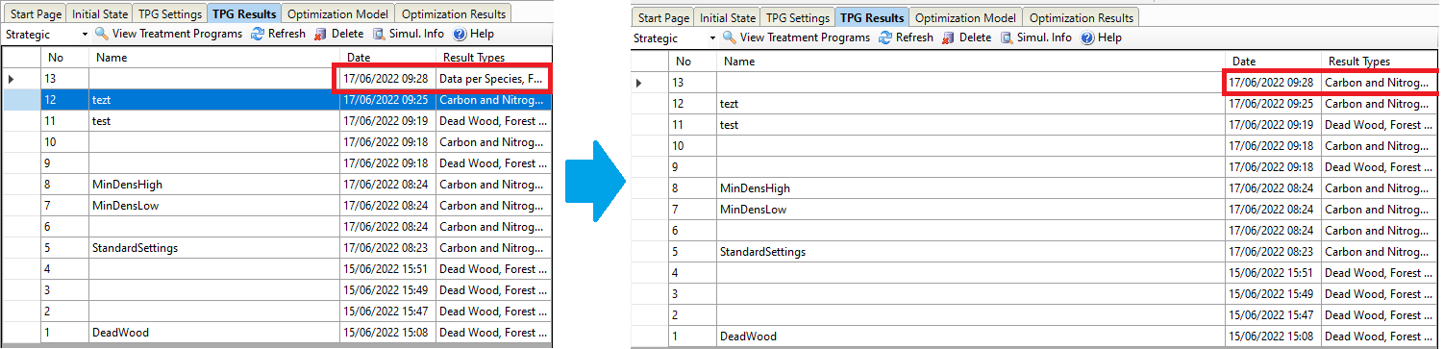The height and width of the screenshot is (349, 1443).
Task: Open Optimization Model tab in left window
Action: (338, 14)
